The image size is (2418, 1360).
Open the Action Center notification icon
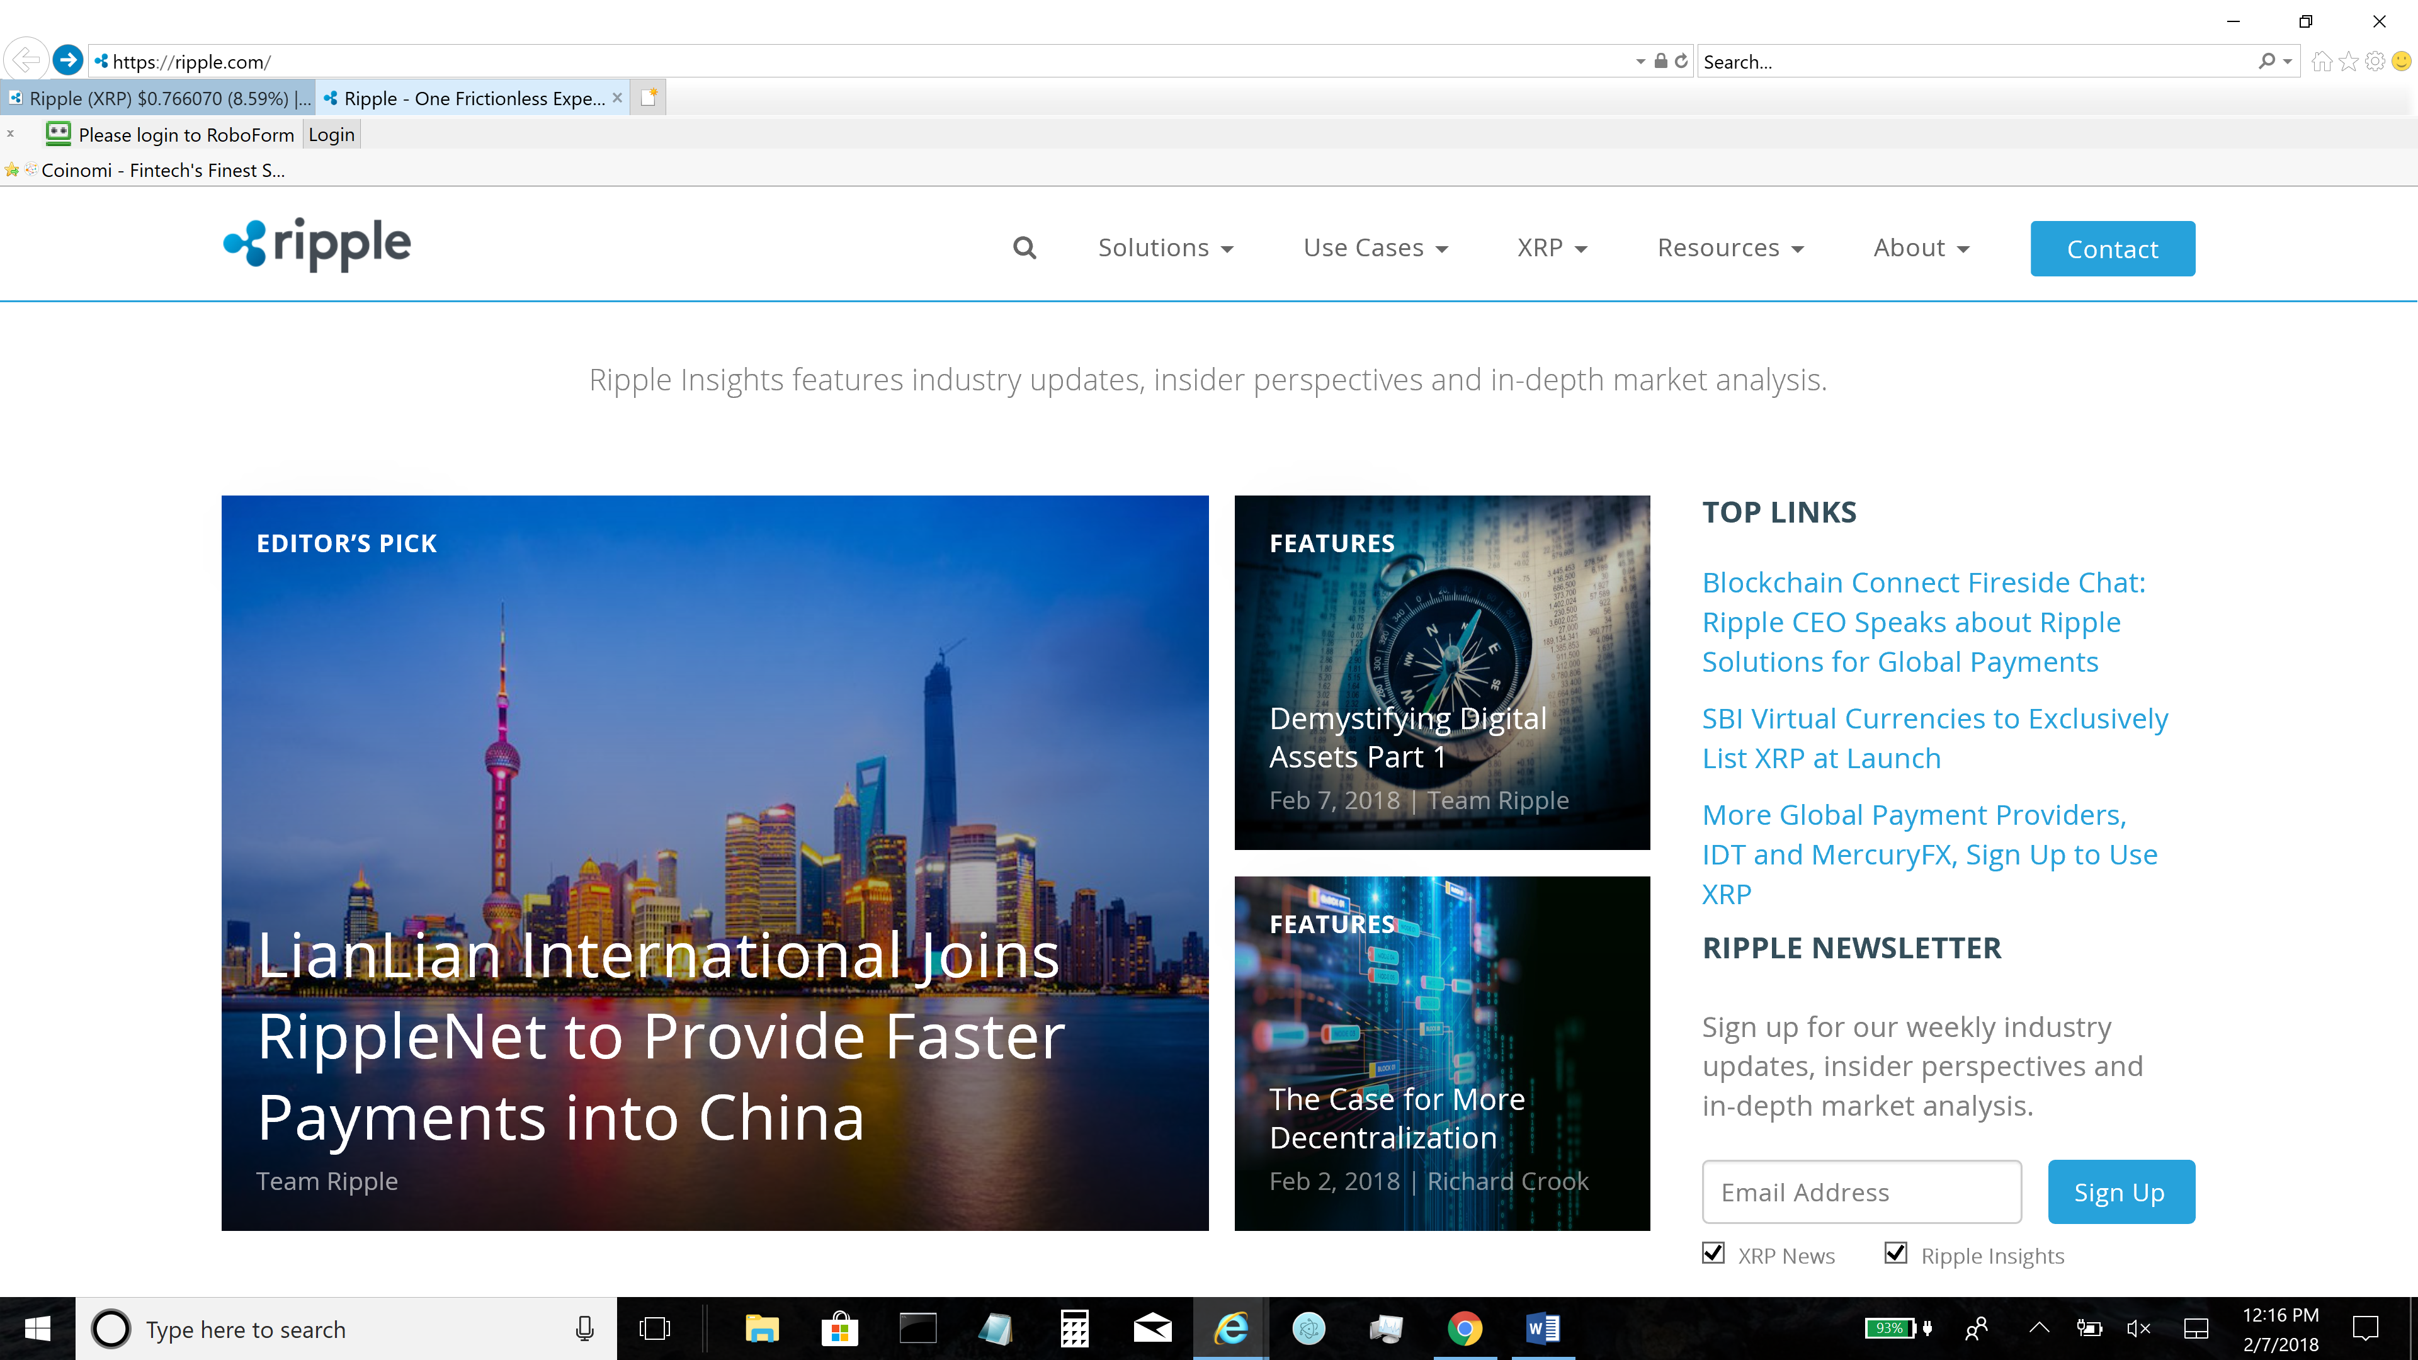point(2366,1329)
